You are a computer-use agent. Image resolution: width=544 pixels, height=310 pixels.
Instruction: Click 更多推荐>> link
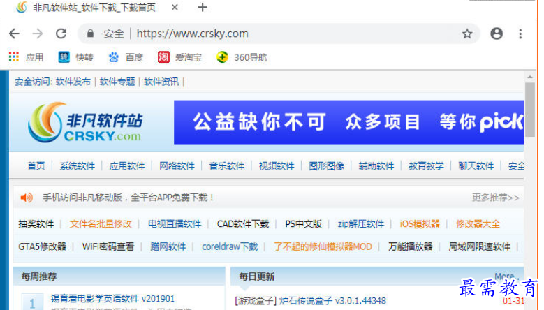tap(495, 198)
